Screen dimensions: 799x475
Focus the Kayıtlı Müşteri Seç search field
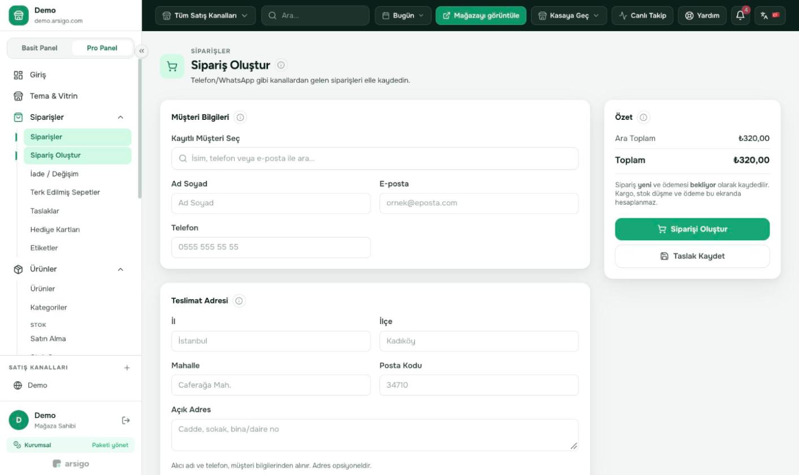click(375, 158)
